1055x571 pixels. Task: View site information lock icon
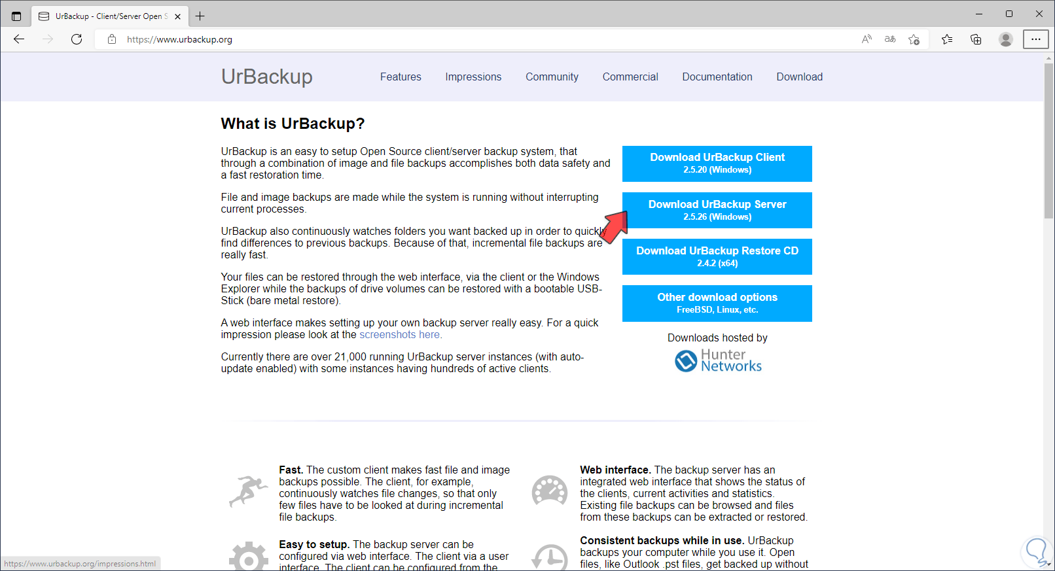click(112, 39)
